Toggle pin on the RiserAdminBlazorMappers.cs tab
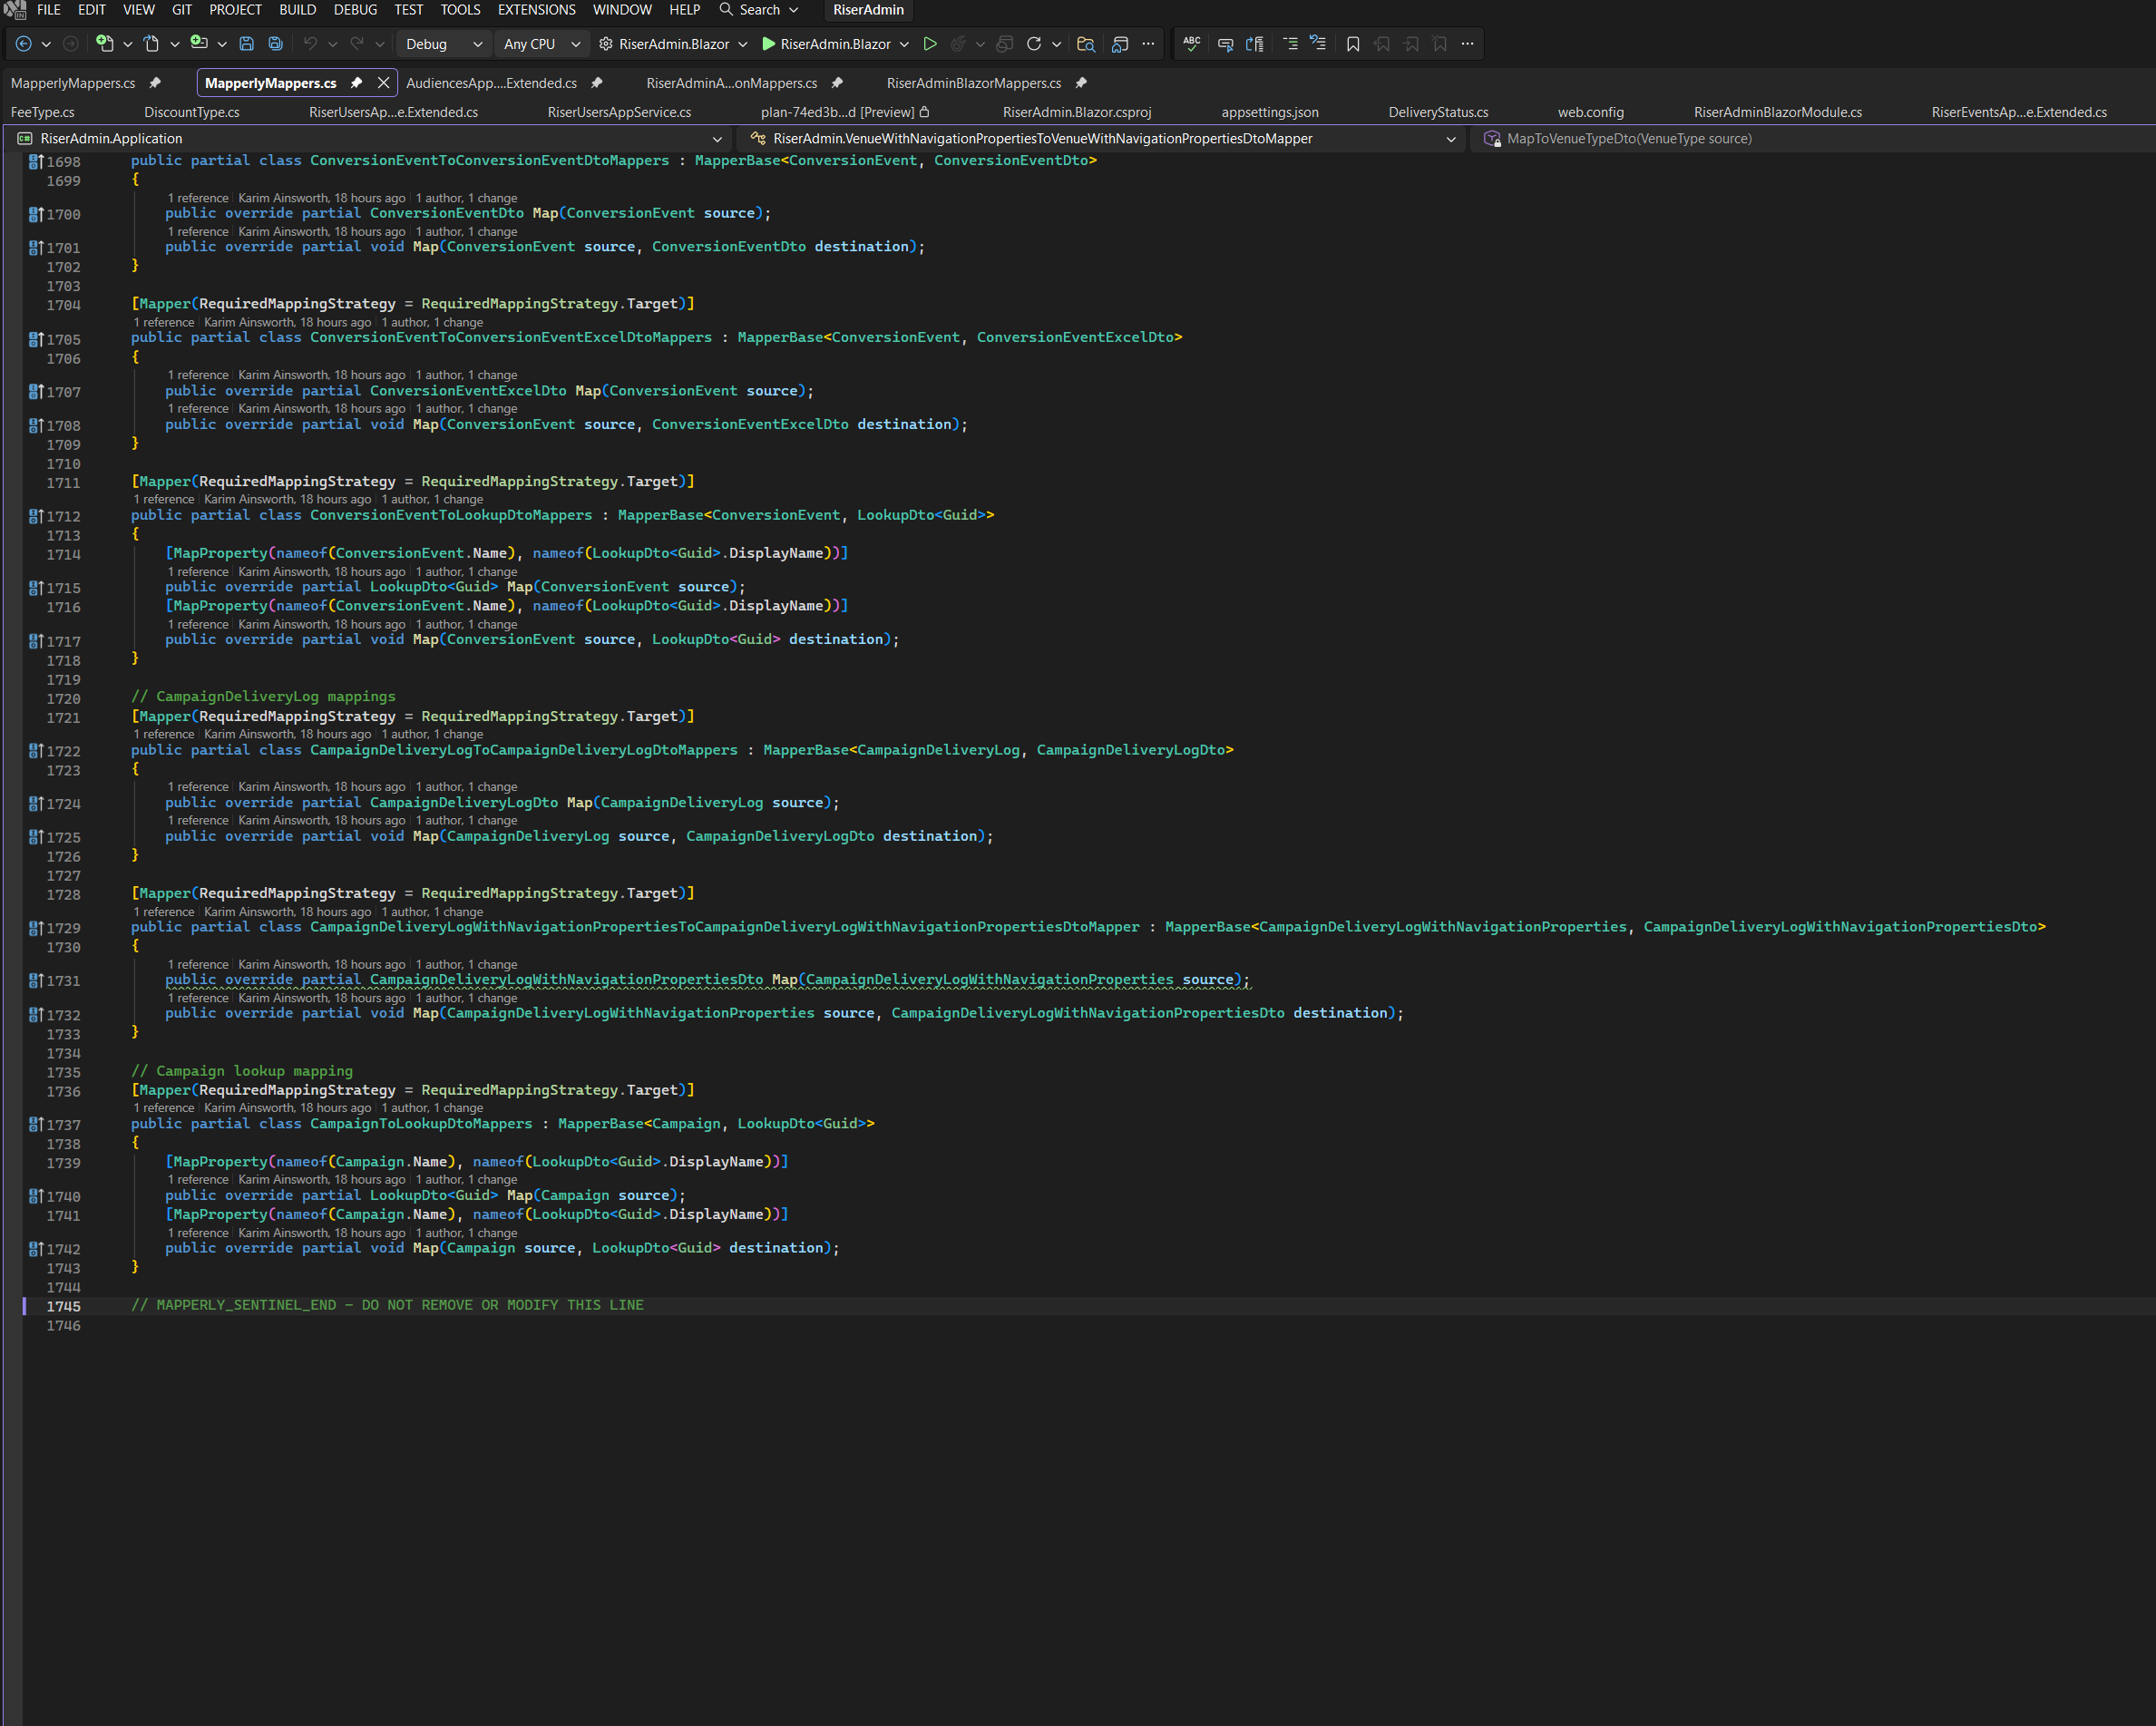Screen dimensions: 2156x1726 coord(1081,83)
